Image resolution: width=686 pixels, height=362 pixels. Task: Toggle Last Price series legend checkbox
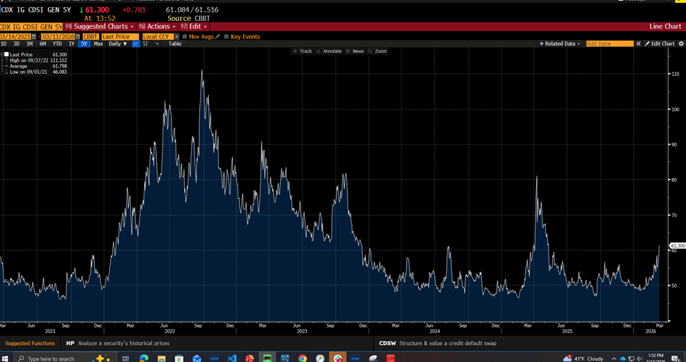(x=6, y=54)
